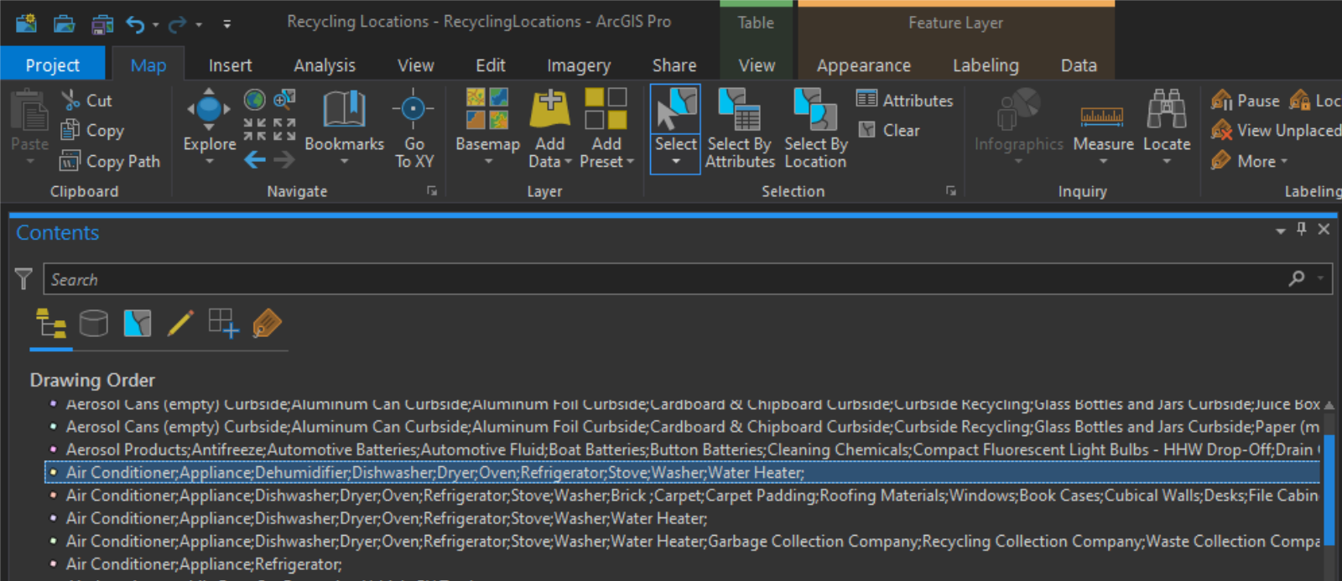The image size is (1342, 581).
Task: Click the search magnifier in Contents
Action: 1297,279
